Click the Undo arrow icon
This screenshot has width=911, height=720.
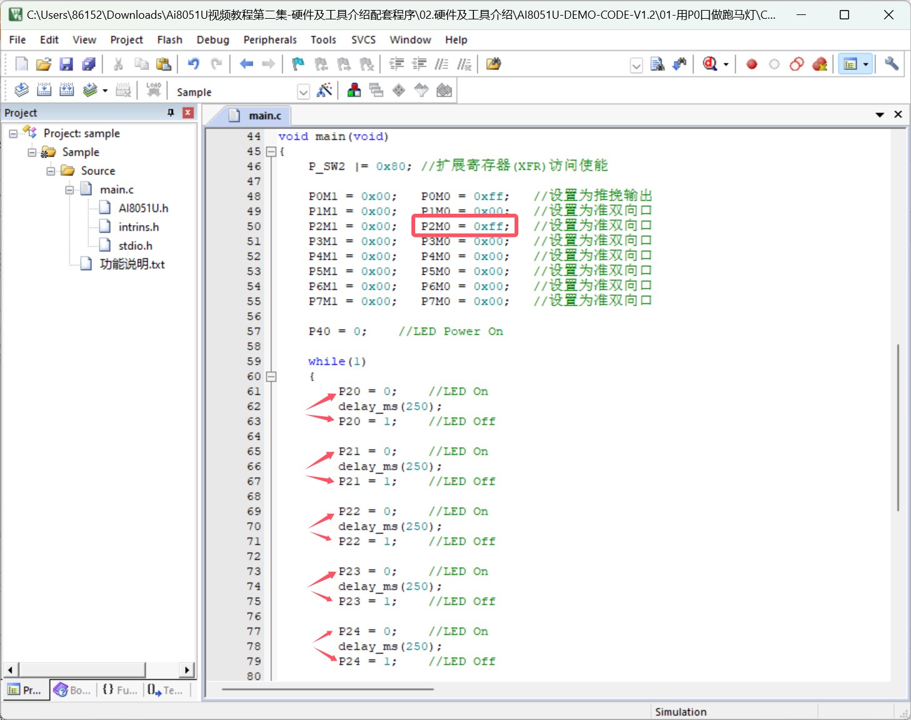click(x=193, y=64)
